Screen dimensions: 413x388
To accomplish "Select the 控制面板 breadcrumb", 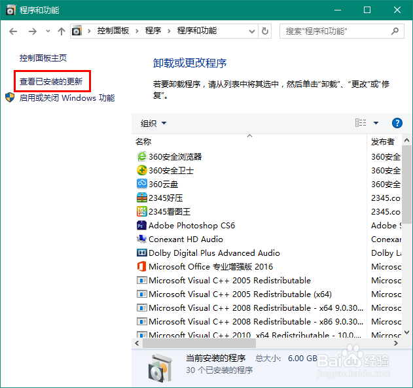I will click(113, 31).
